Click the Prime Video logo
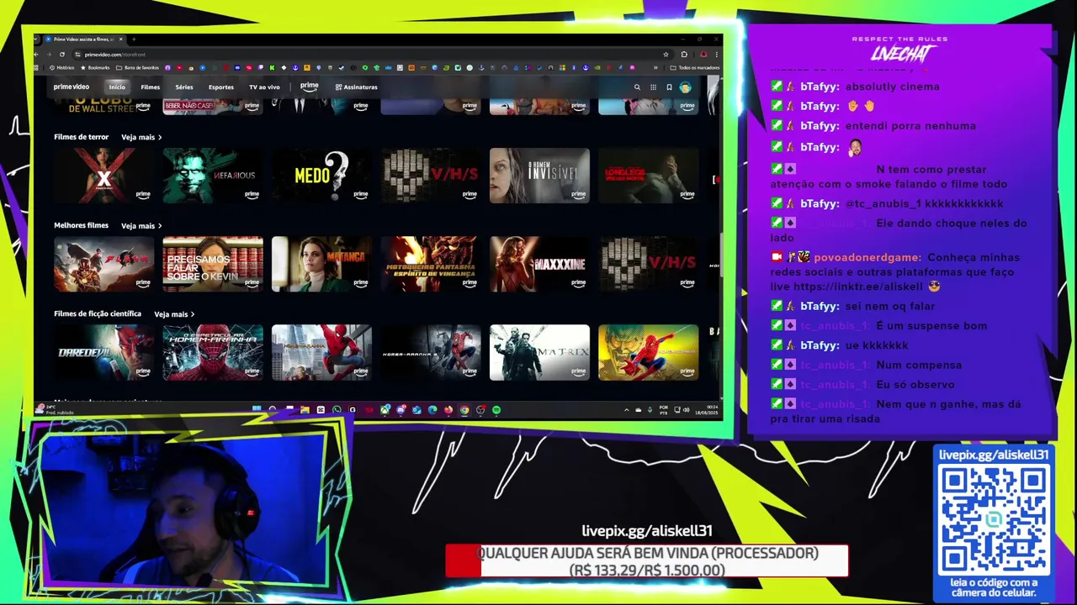1077x605 pixels. (72, 87)
